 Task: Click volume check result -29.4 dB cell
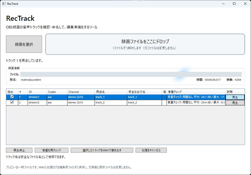point(196,102)
